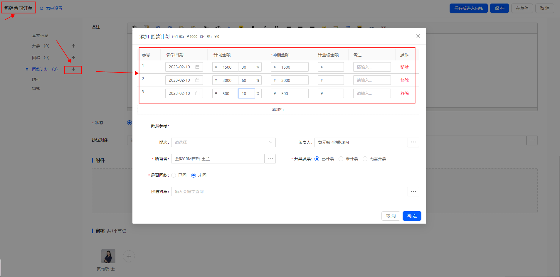Viewport: 560px width, 277px height.
Task: Click row 3 备注 input
Action: pyautogui.click(x=372, y=93)
